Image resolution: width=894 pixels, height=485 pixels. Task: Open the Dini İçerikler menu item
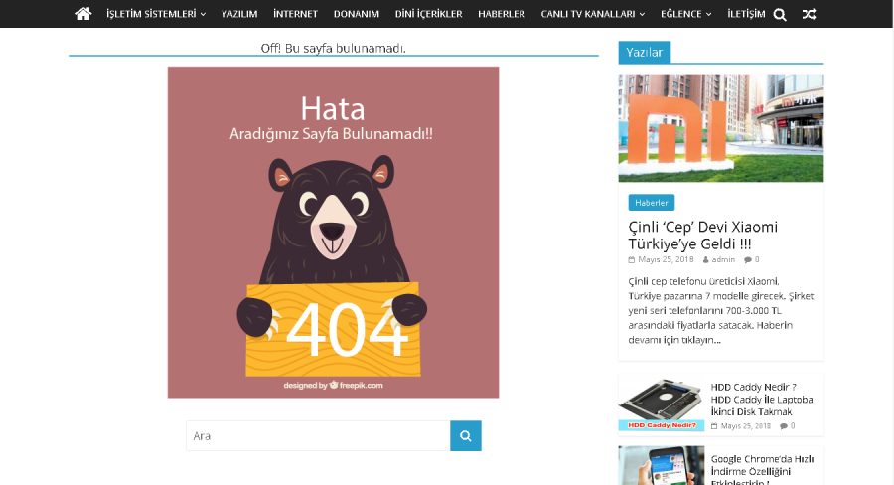click(429, 14)
